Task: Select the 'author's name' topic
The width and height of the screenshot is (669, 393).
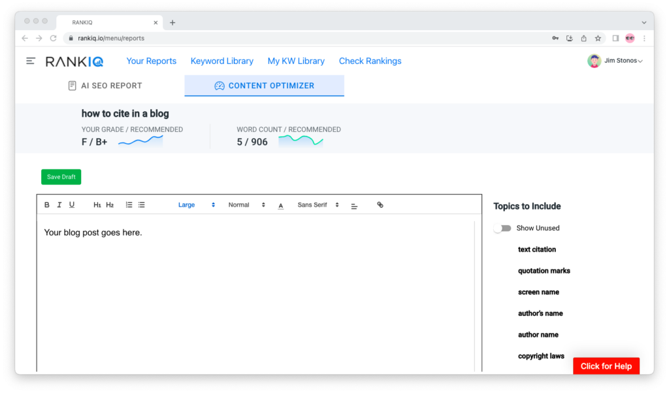Action: 540,313
